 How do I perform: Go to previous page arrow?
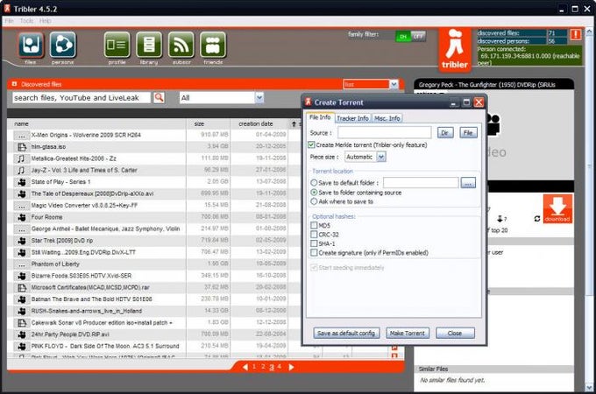245,367
